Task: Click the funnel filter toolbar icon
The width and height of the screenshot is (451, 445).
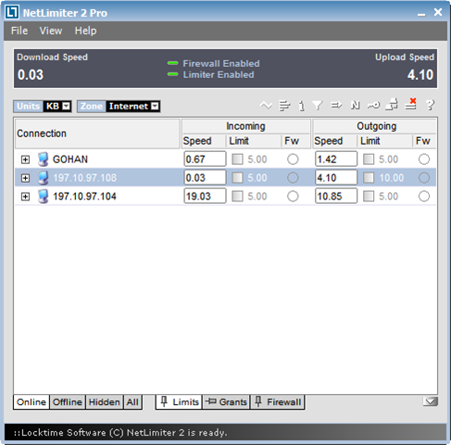Action: click(318, 106)
